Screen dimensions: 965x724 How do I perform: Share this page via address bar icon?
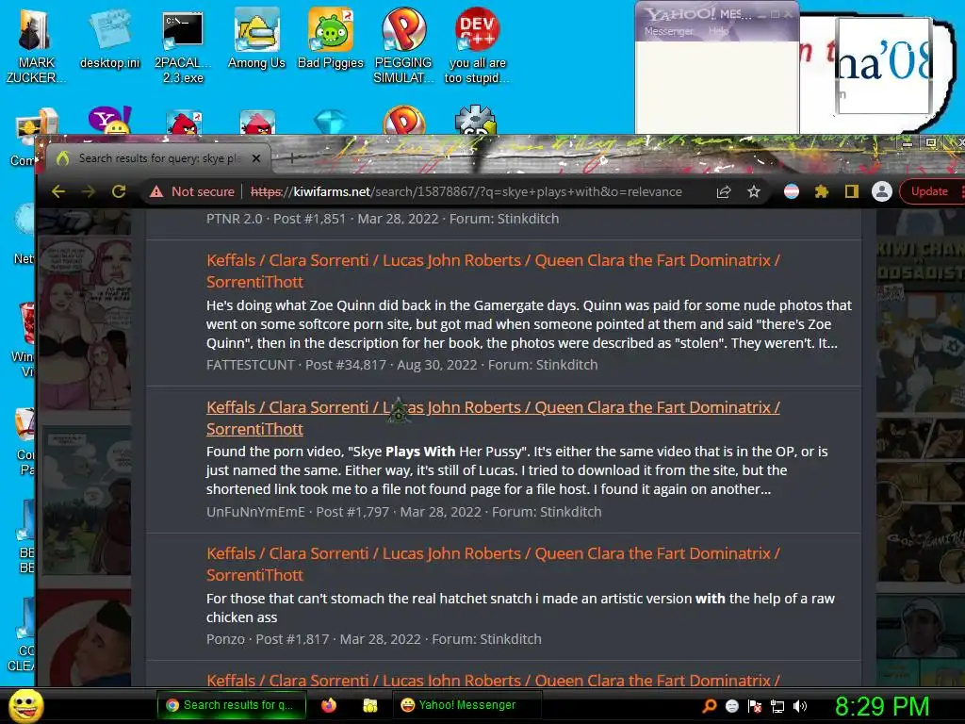pos(724,191)
